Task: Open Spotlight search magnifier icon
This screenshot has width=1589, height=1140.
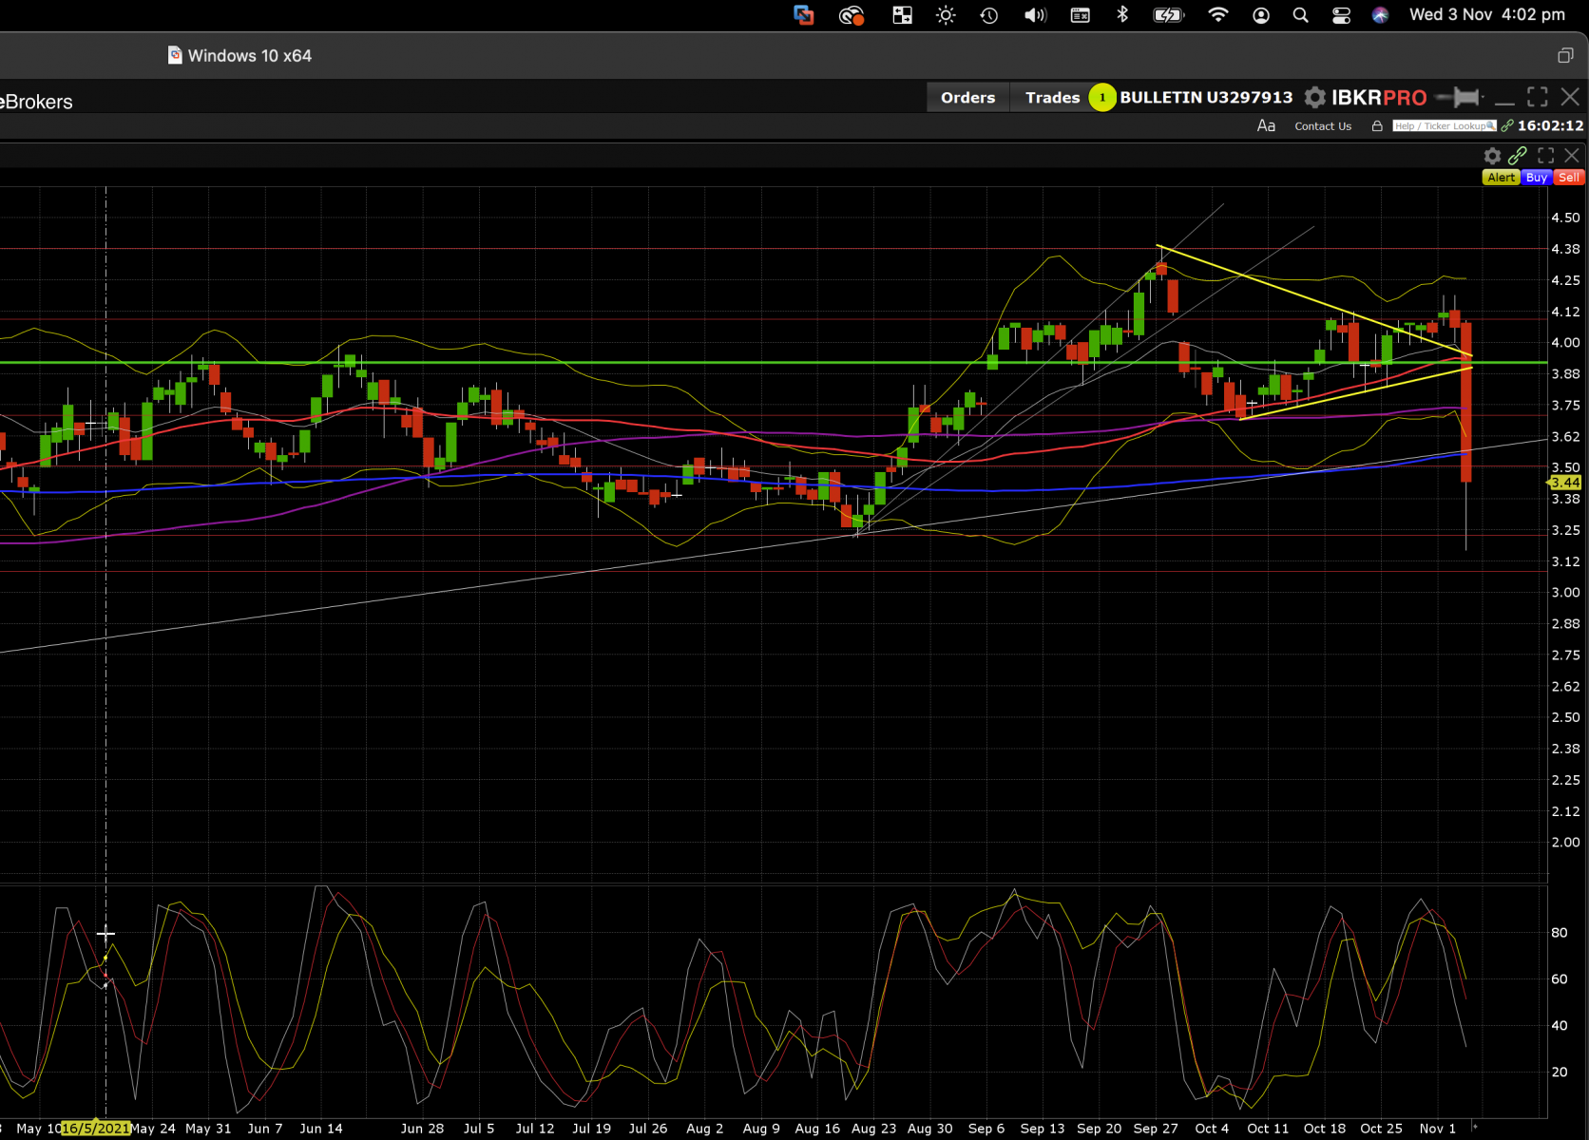Action: 1301,15
